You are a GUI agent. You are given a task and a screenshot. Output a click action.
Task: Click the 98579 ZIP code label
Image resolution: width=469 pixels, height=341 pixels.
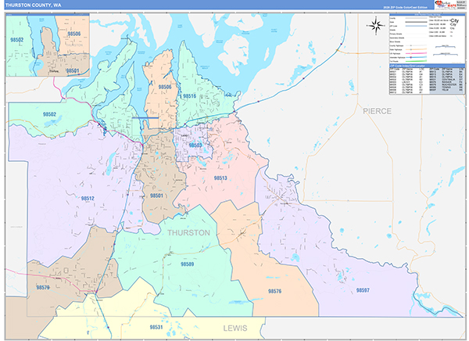coord(43,287)
